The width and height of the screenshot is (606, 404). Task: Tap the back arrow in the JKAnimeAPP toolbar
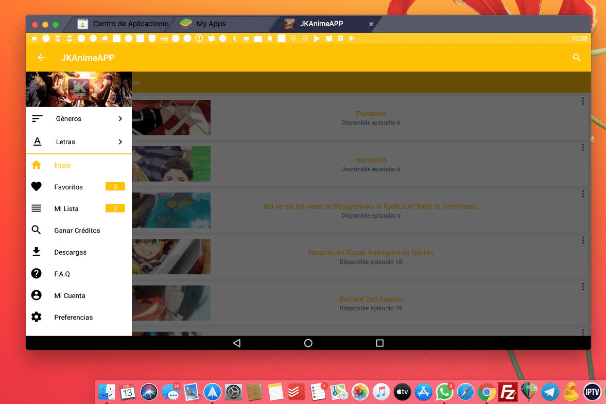[x=41, y=57]
